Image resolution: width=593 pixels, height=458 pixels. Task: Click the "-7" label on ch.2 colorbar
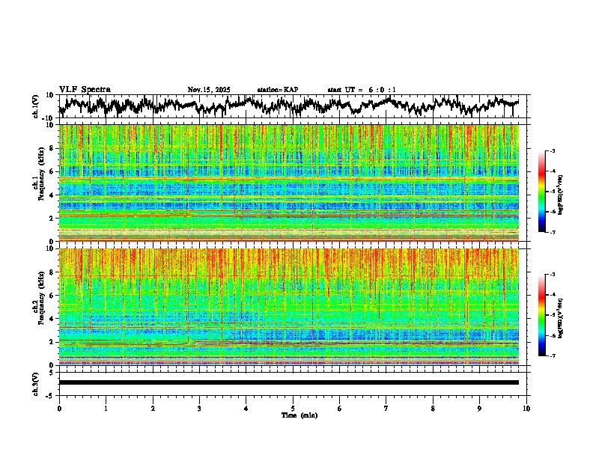point(552,355)
